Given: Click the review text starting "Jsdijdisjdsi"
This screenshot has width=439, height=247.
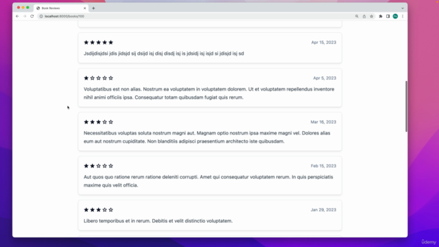Looking at the screenshot, I should [x=164, y=54].
